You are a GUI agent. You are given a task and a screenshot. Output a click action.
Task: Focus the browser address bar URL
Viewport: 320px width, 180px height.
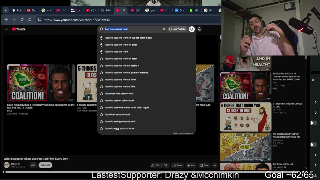tap(76, 20)
